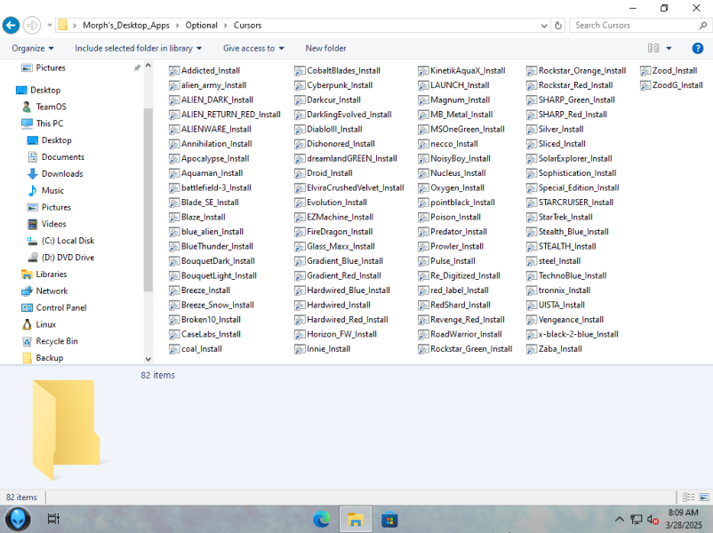
Task: Select the Zaba_Install file icon
Action: point(531,349)
